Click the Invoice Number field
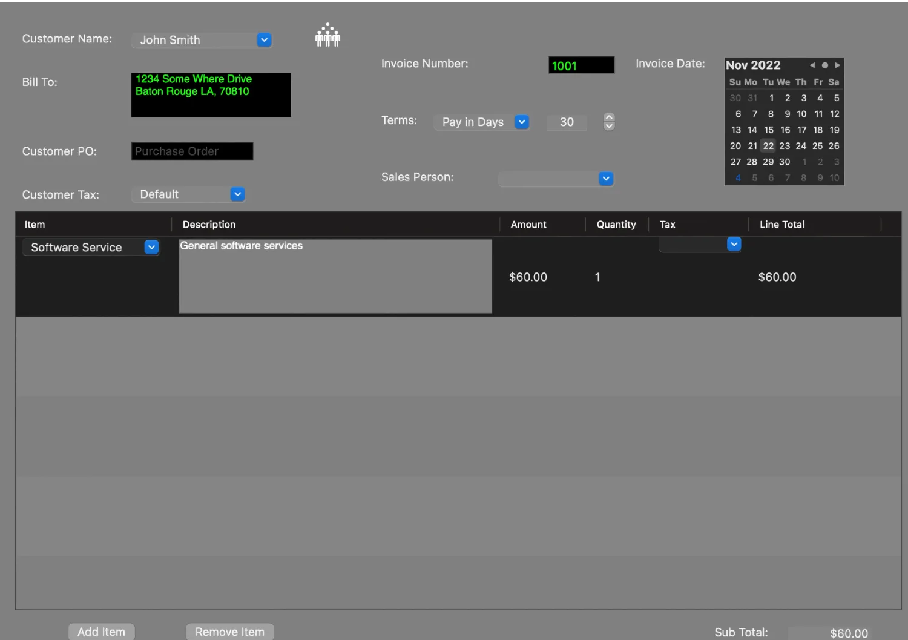Image resolution: width=908 pixels, height=640 pixels. (581, 65)
